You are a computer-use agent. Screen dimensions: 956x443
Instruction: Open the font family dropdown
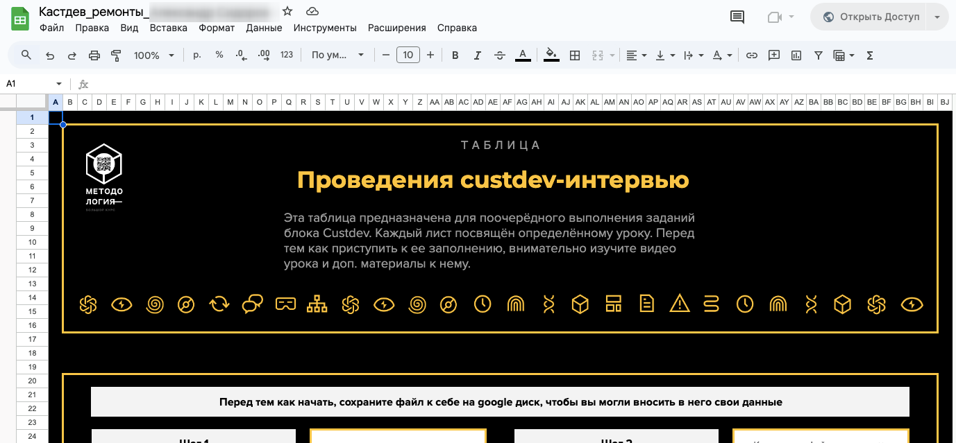pos(337,55)
